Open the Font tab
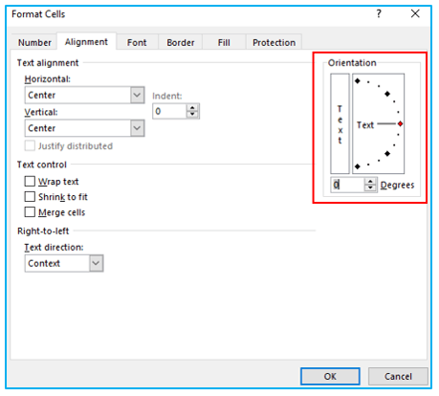 click(x=137, y=42)
